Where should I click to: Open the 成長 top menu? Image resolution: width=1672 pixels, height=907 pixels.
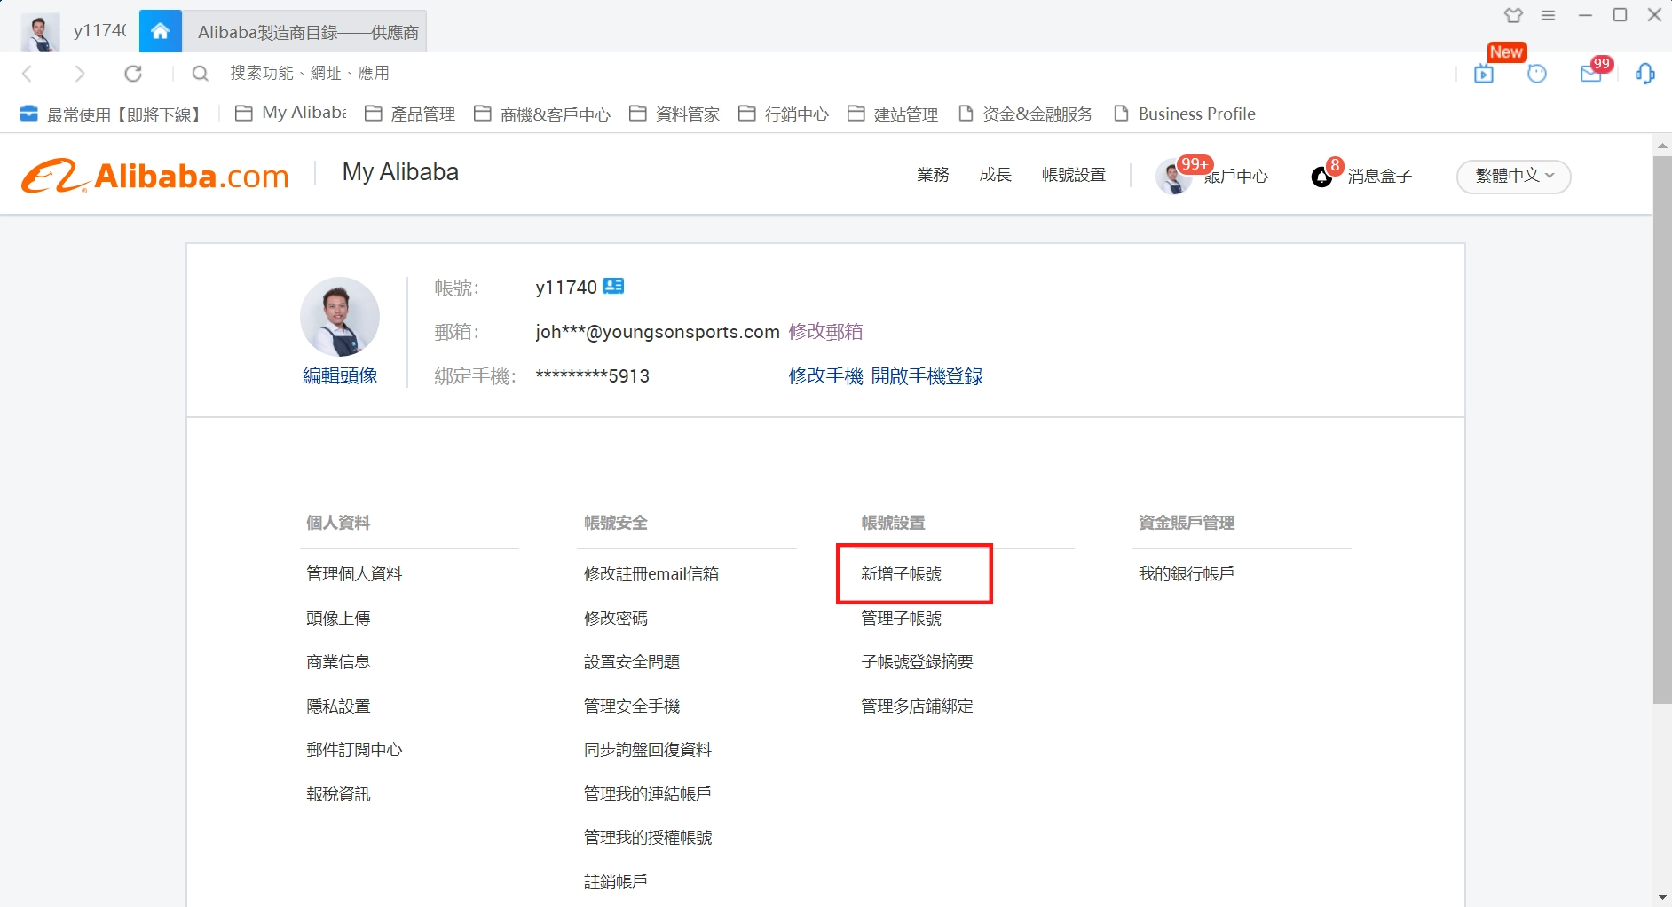tap(995, 175)
